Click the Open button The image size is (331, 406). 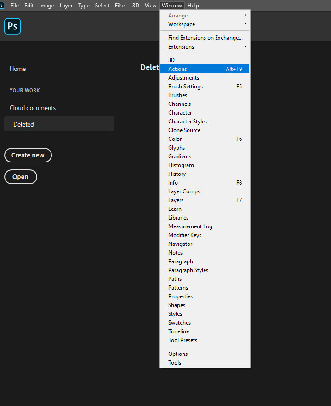tap(20, 177)
